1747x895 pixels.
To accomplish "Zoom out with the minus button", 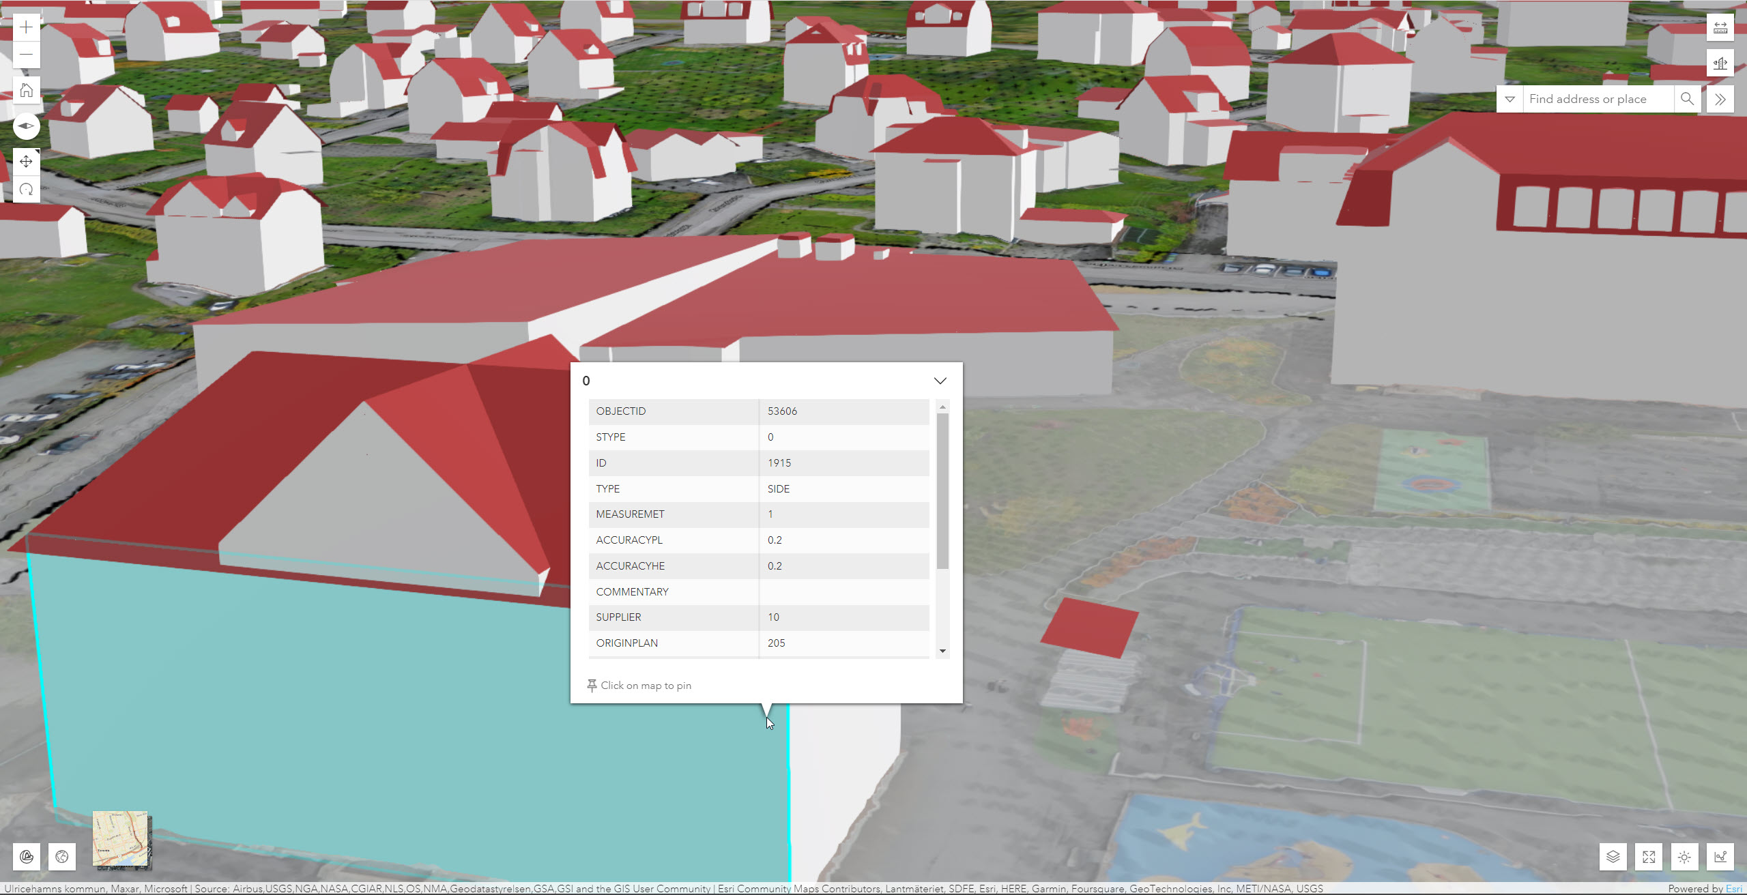I will 26,55.
